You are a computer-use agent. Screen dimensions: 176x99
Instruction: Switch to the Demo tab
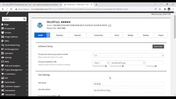click(x=117, y=35)
